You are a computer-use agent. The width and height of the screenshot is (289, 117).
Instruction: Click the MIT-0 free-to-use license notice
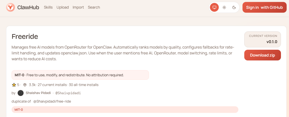(80, 75)
